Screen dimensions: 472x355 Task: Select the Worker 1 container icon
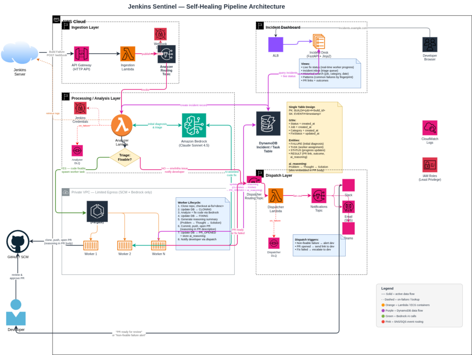tap(90, 245)
